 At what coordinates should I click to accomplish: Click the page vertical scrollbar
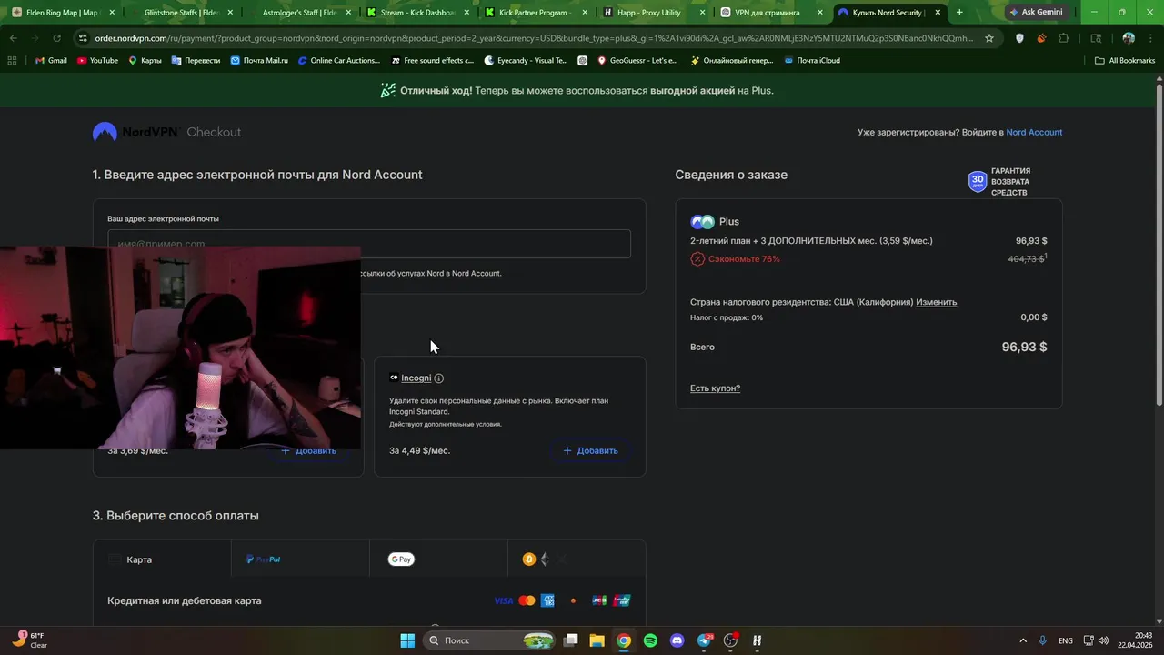coord(1159,246)
